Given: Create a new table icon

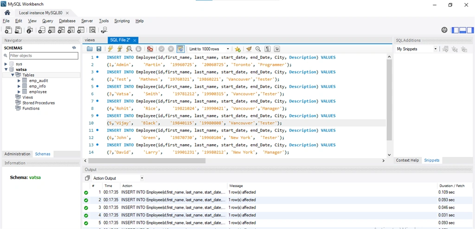Looking at the screenshot, I should click(x=51, y=30).
